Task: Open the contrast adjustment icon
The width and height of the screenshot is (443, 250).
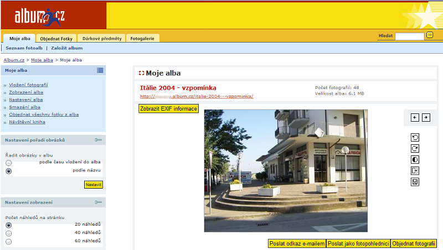Action: coord(415,160)
